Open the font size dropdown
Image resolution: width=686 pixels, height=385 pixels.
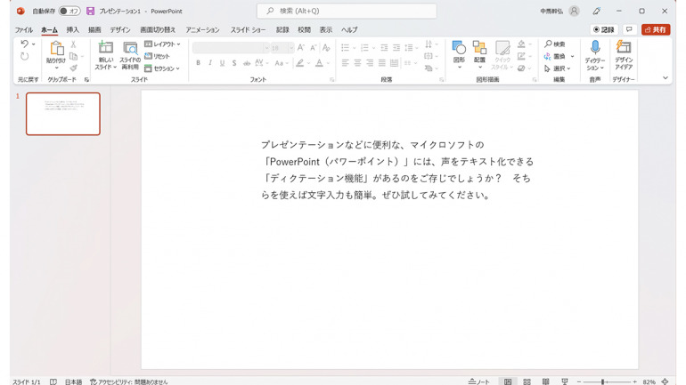(291, 48)
